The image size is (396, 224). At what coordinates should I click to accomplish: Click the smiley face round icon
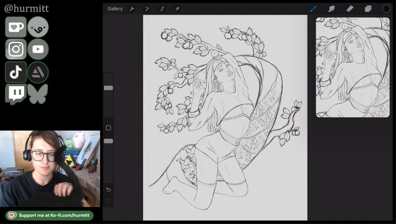(x=38, y=27)
